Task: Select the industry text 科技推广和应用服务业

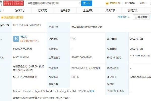Action: 25,77
